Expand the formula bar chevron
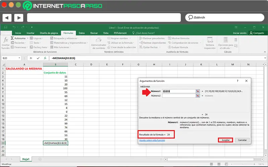 [265, 58]
